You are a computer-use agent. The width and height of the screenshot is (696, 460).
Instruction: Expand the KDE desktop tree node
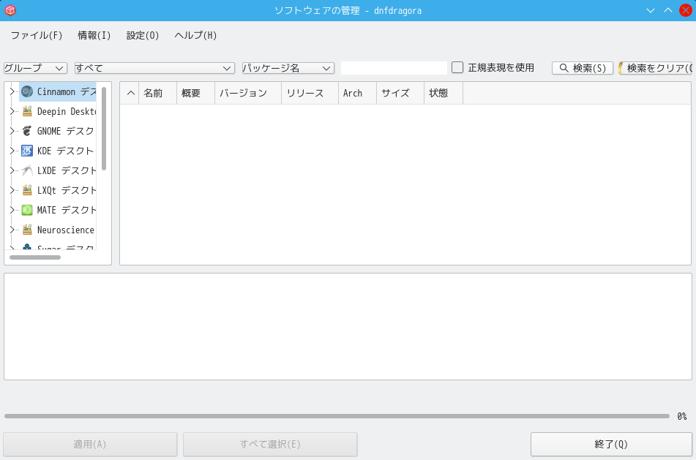(x=12, y=151)
